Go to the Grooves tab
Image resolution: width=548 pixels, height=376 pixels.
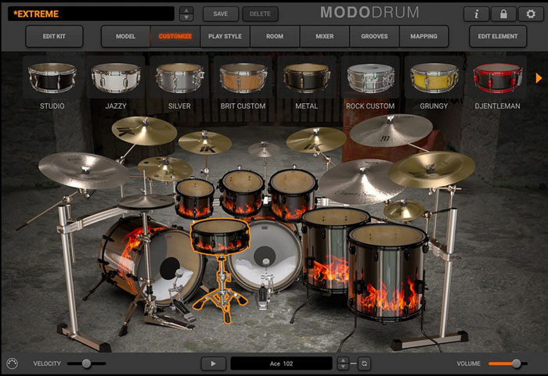coord(374,36)
